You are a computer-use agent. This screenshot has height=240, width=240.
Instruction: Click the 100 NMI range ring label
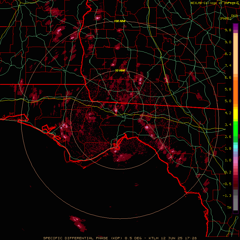tap(120, 21)
